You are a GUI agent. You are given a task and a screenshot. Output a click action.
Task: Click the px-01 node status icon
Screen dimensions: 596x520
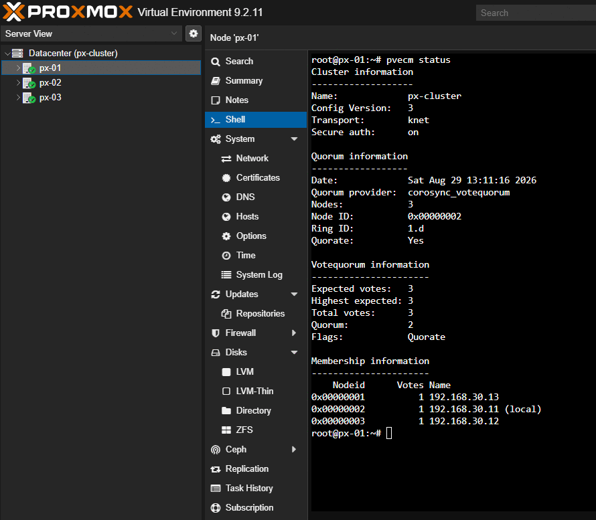pyautogui.click(x=29, y=68)
